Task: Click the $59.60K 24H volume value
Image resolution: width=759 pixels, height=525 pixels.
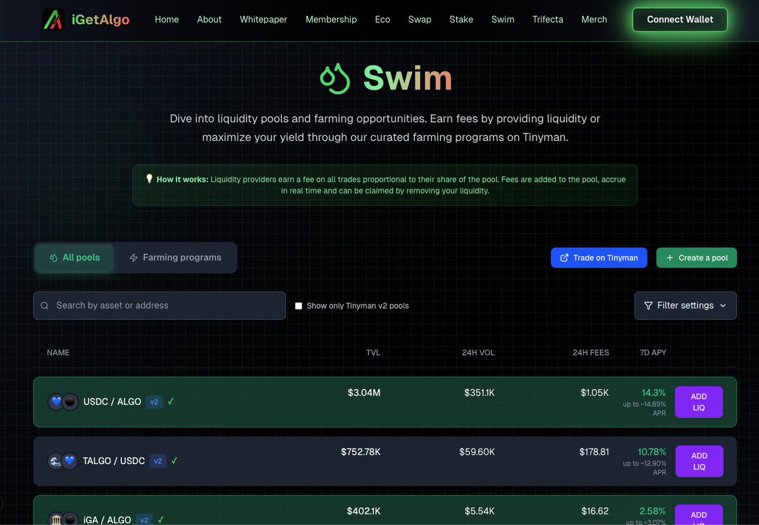Action: pyautogui.click(x=477, y=452)
